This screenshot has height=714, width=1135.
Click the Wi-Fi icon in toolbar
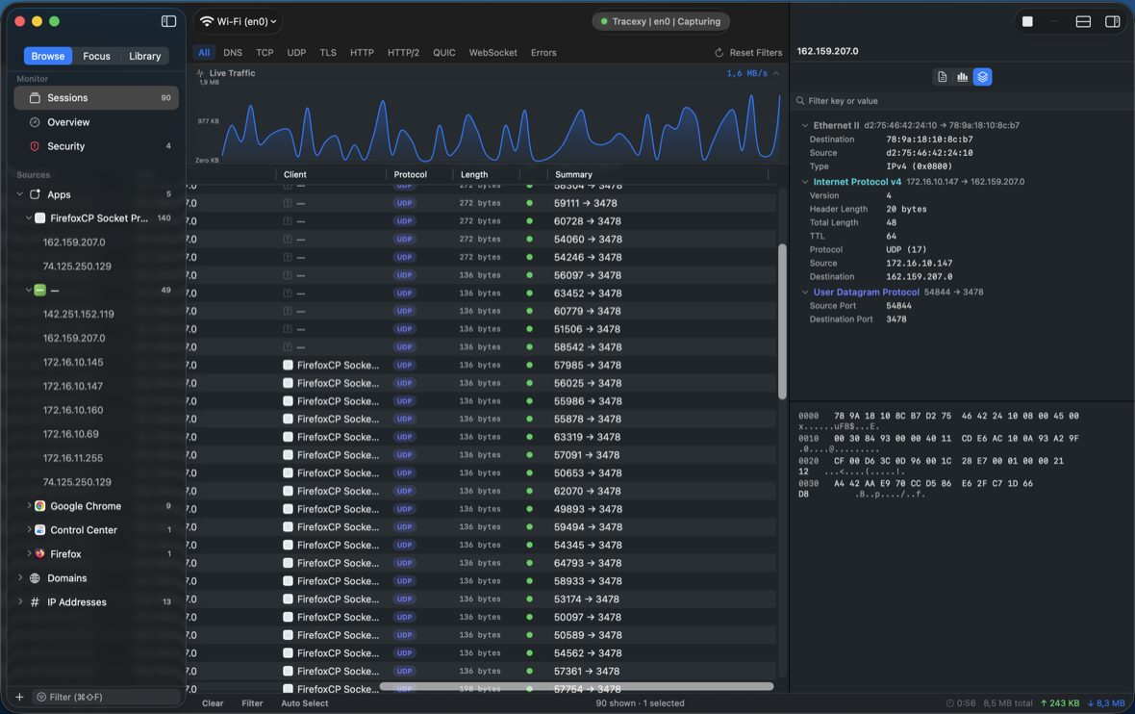pyautogui.click(x=207, y=21)
